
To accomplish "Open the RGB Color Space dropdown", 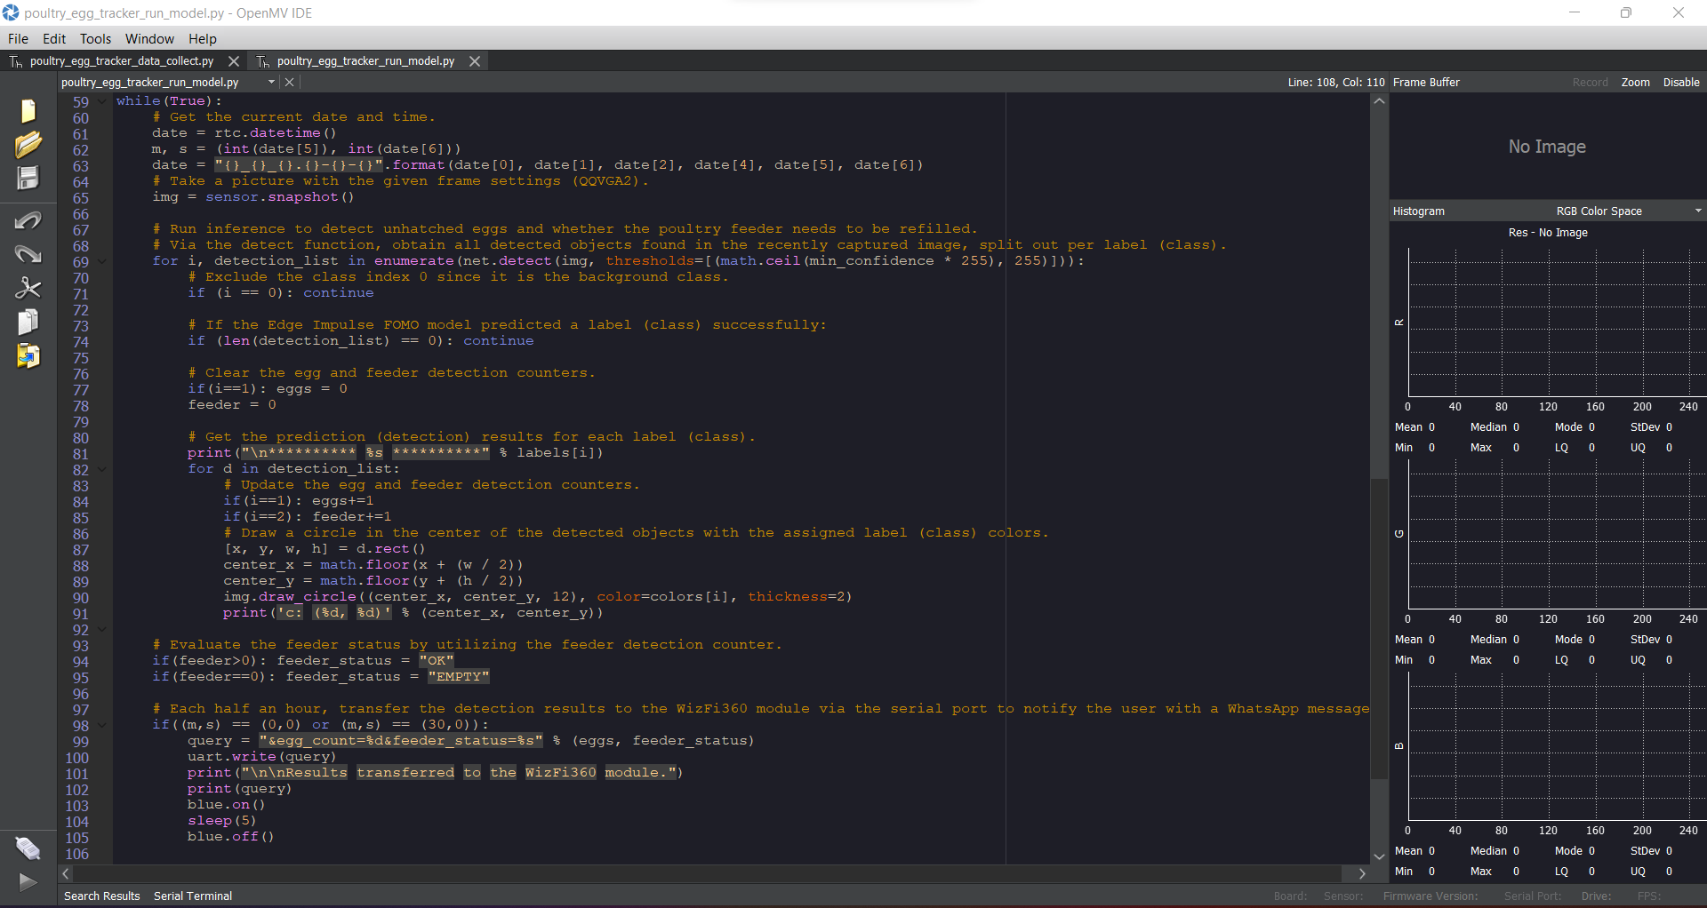I will tap(1697, 211).
